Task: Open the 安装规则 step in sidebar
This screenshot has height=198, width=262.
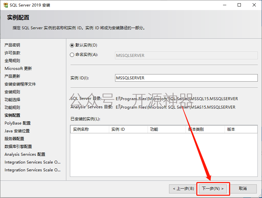Action: (x=12, y=92)
